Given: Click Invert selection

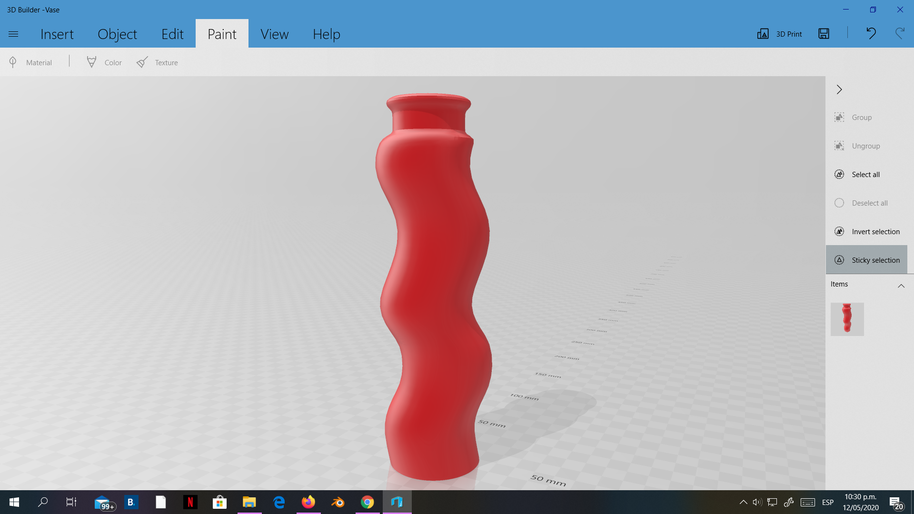Looking at the screenshot, I should tap(867, 231).
